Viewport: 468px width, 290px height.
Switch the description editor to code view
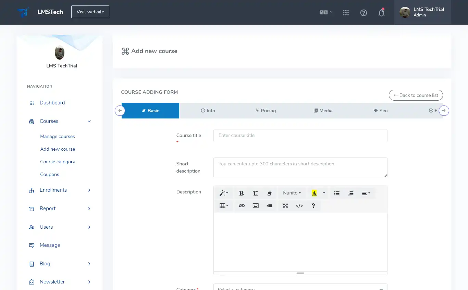tap(299, 205)
